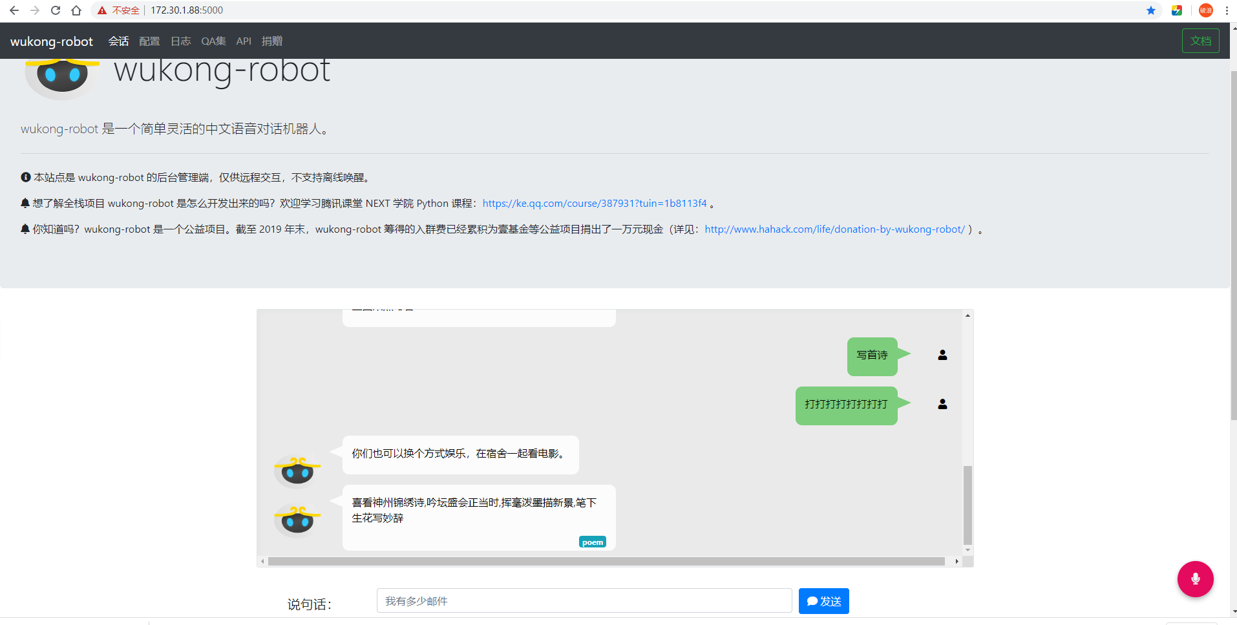Click the large wukong-robot page title
This screenshot has height=625, width=1237.
[222, 71]
